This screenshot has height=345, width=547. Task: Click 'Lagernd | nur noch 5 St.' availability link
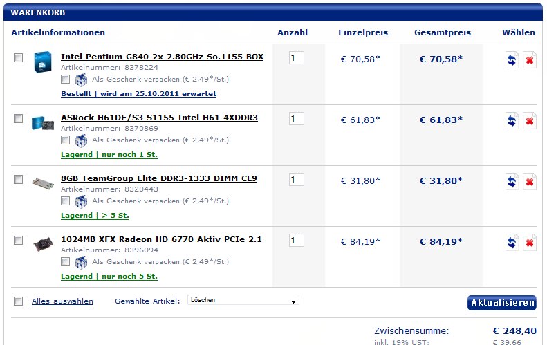[x=109, y=277]
